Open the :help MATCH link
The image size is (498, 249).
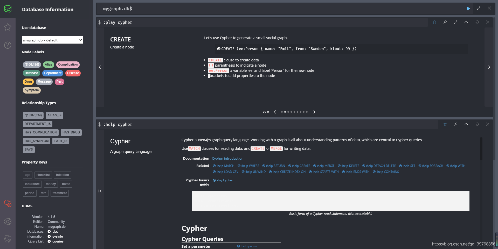pos(224,166)
